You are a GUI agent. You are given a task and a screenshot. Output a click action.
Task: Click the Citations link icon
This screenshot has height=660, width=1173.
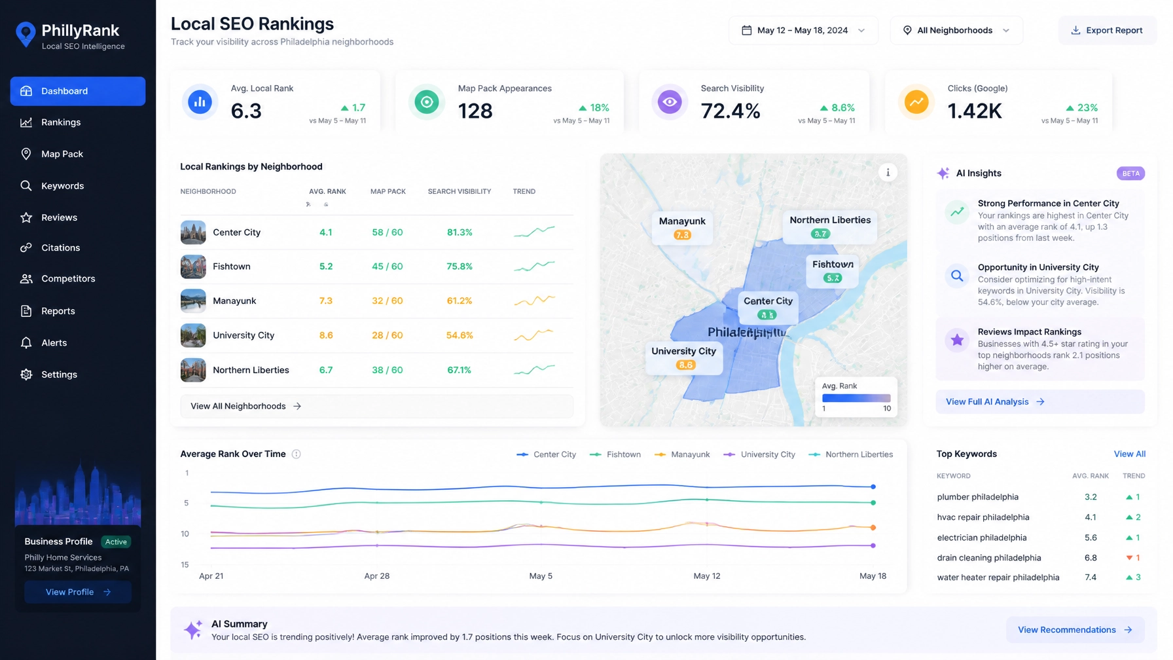point(26,247)
